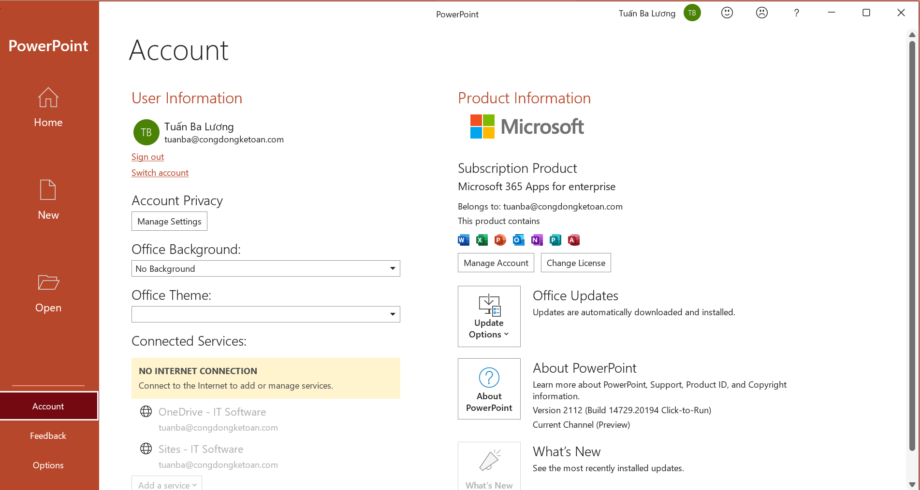Click the NO INTERNET CONNECTION notice
This screenshot has height=490, width=920.
click(x=266, y=378)
